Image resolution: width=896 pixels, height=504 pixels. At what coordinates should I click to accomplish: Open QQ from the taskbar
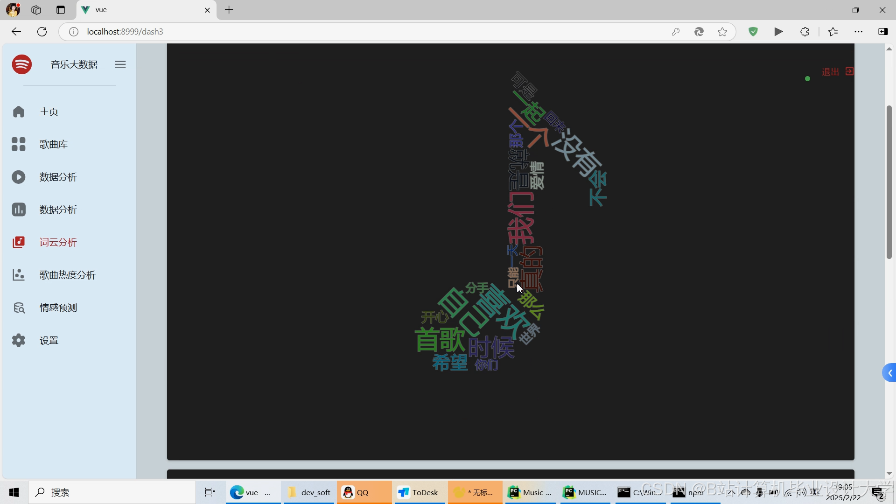tap(363, 492)
